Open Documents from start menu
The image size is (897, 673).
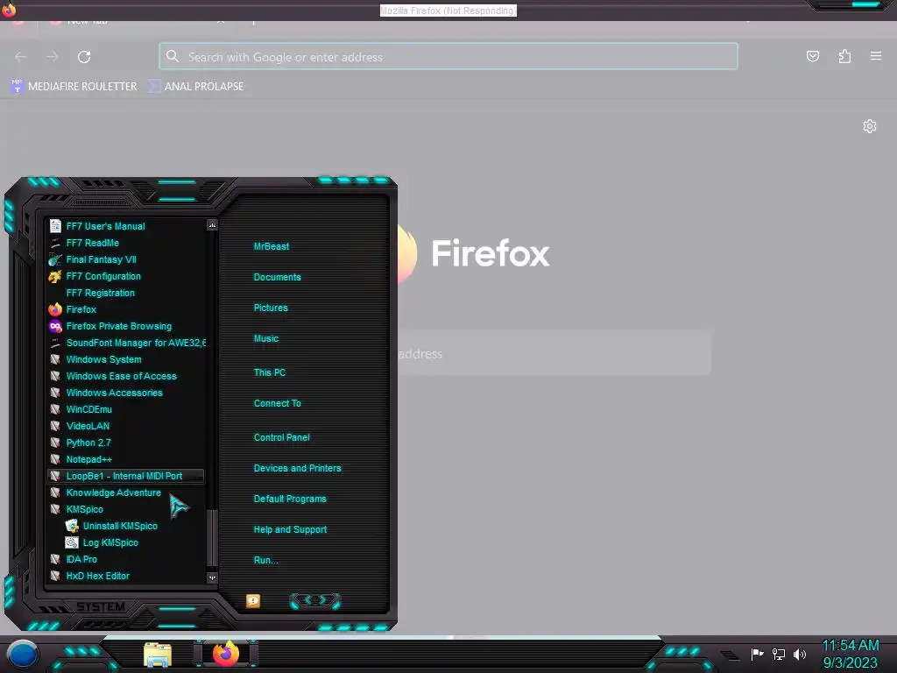[x=277, y=277]
